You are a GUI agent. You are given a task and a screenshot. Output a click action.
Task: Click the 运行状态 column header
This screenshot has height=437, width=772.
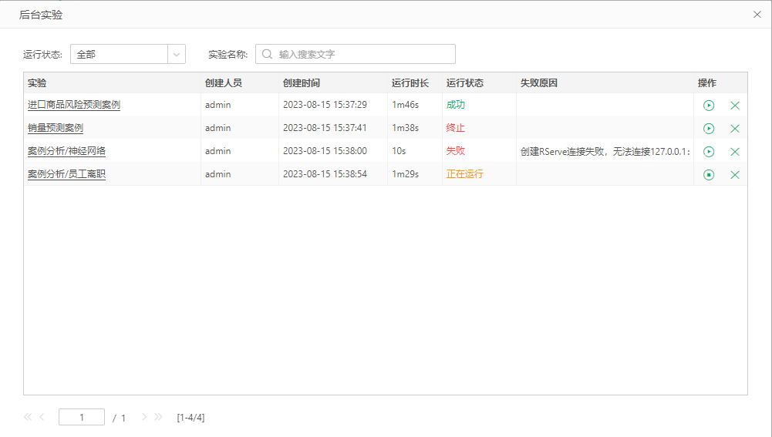[464, 82]
